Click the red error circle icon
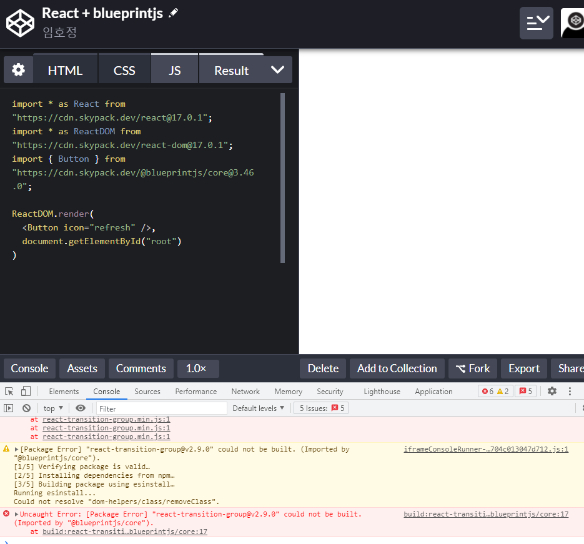Image resolution: width=584 pixels, height=544 pixels. (6, 513)
